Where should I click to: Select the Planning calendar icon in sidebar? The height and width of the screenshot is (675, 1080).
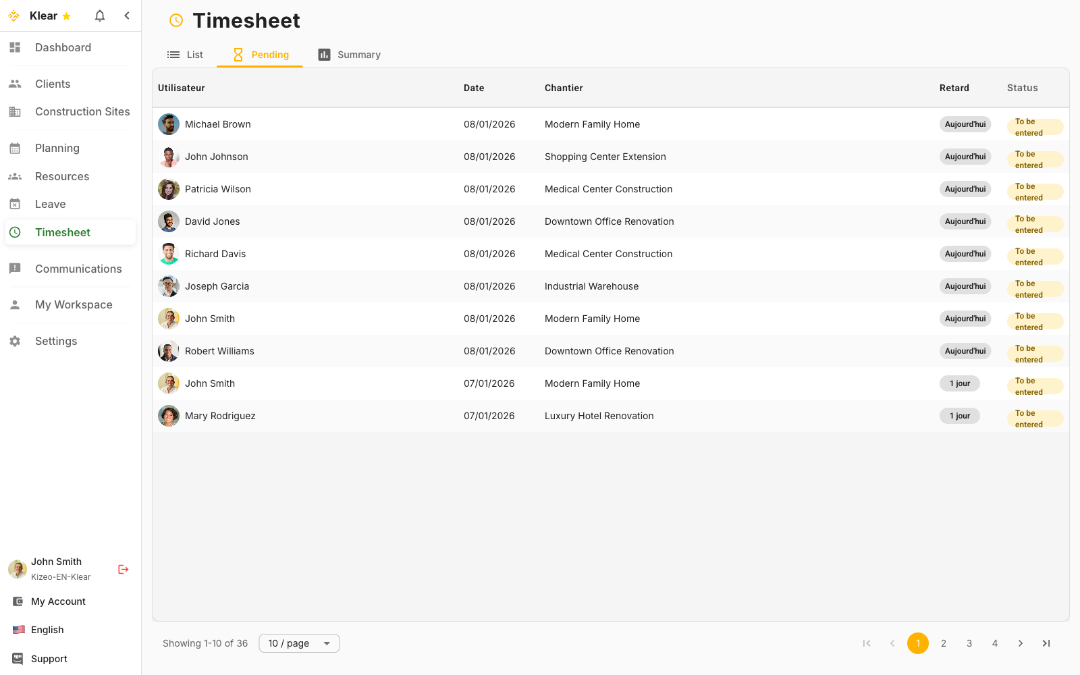[15, 148]
